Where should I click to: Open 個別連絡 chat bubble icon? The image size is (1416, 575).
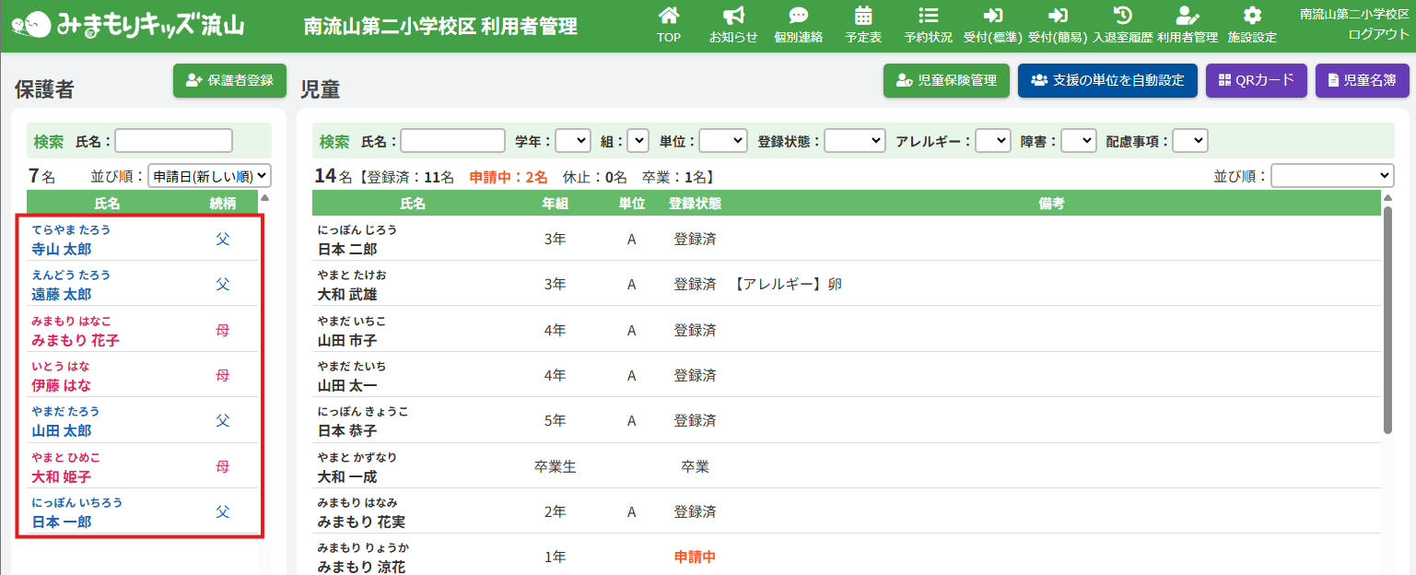(x=798, y=16)
